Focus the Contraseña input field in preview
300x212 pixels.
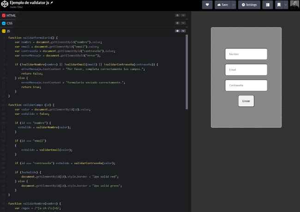coord(246,85)
